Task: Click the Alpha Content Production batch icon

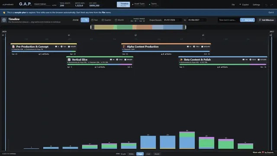Action: pyautogui.click(x=124, y=47)
